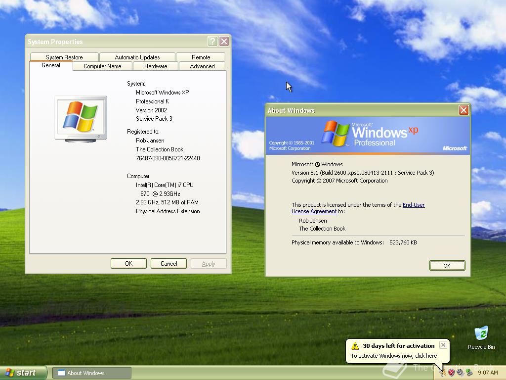Viewport: 506px width, 380px height.
Task: Close the About Windows dialog
Action: 464,110
